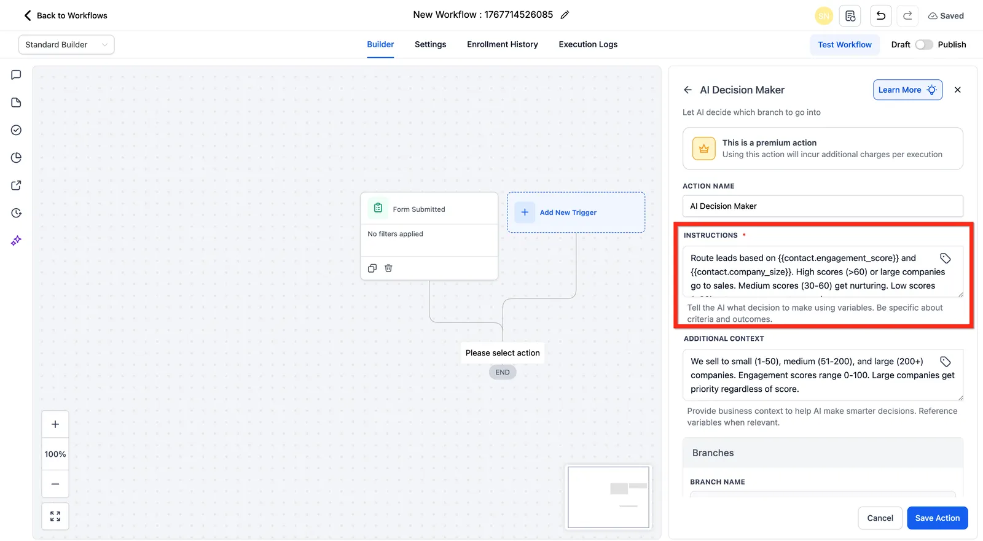Screen dimensions: 983x541
Task: Open the pie chart stats sidebar icon
Action: [x=17, y=158]
